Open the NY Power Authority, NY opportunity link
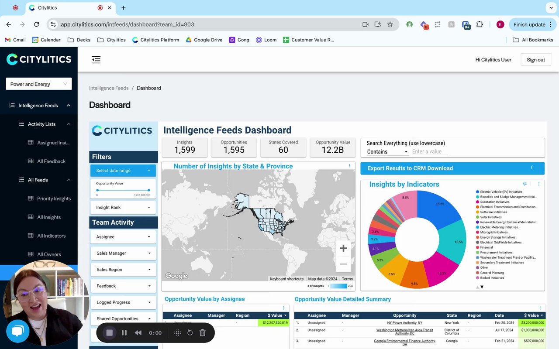 pyautogui.click(x=405, y=323)
